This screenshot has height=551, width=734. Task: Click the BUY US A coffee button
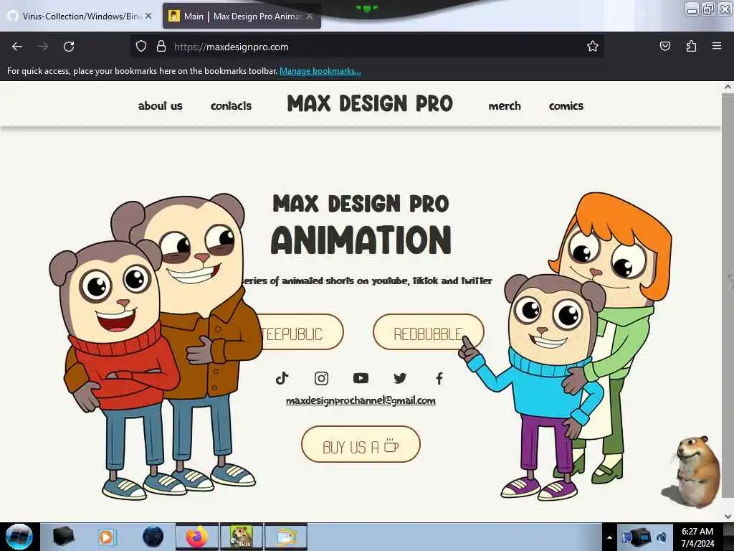[361, 444]
